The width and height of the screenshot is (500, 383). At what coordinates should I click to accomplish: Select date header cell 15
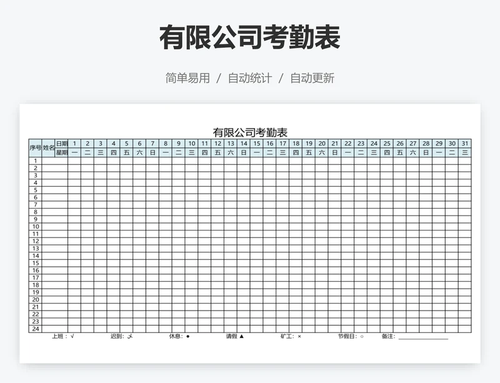(257, 144)
